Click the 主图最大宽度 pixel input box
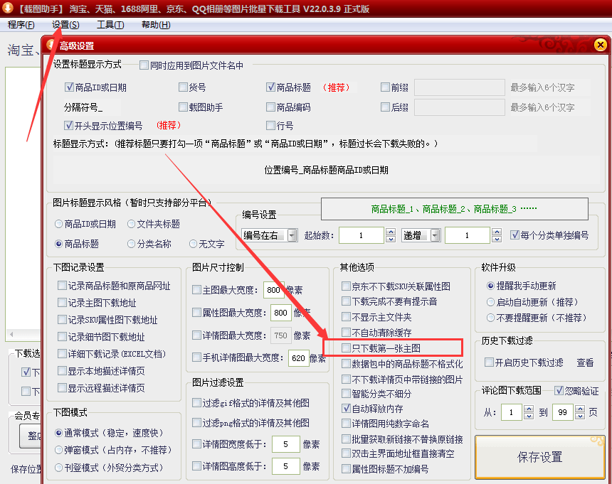Viewport: 612px width, 484px height. click(x=273, y=290)
